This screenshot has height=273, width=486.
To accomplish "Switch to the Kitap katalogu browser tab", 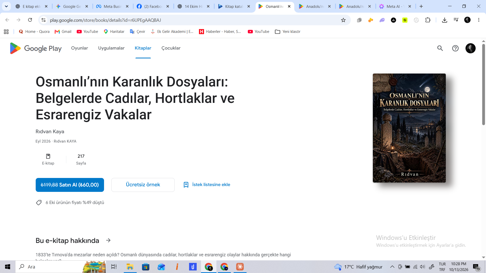I will point(233,6).
